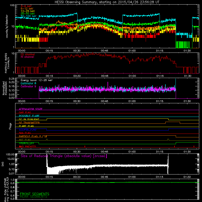The width and height of the screenshot is (202, 202).
Task: Click 00:30 tick under the counts plot
Action: coord(77,51)
